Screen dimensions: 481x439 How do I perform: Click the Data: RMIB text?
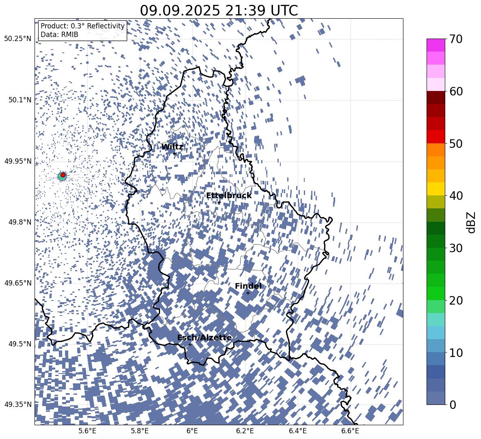tap(59, 35)
